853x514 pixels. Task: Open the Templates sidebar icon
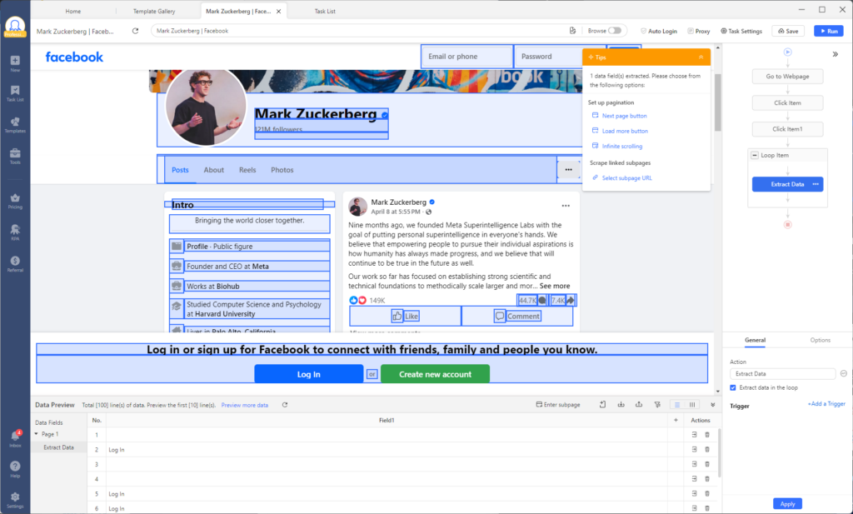pyautogui.click(x=15, y=125)
